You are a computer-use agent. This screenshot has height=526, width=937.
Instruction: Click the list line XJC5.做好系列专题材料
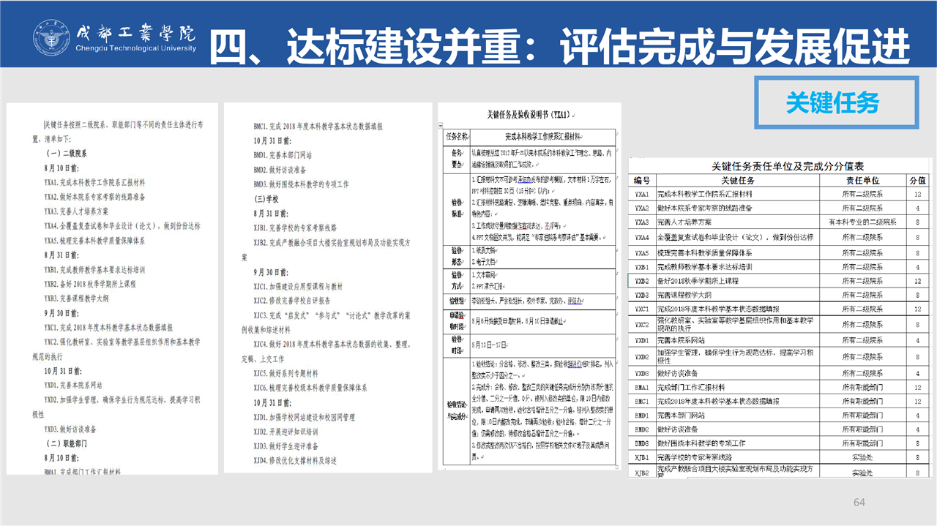point(287,373)
